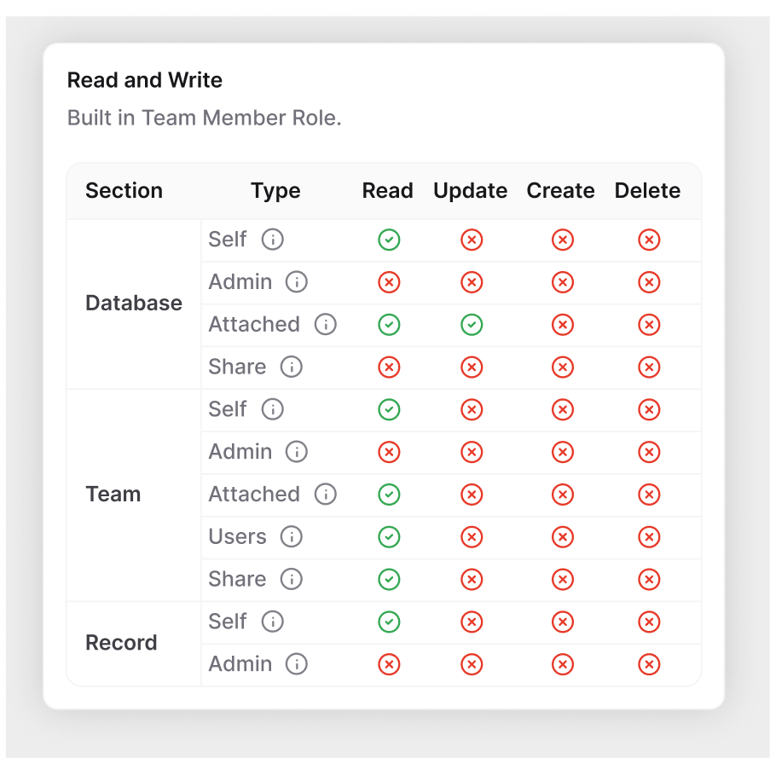Screen dimensions: 770x758
Task: Click the Read and Write title
Action: [x=145, y=80]
